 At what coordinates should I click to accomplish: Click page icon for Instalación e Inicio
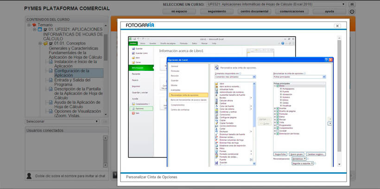coord(51,62)
